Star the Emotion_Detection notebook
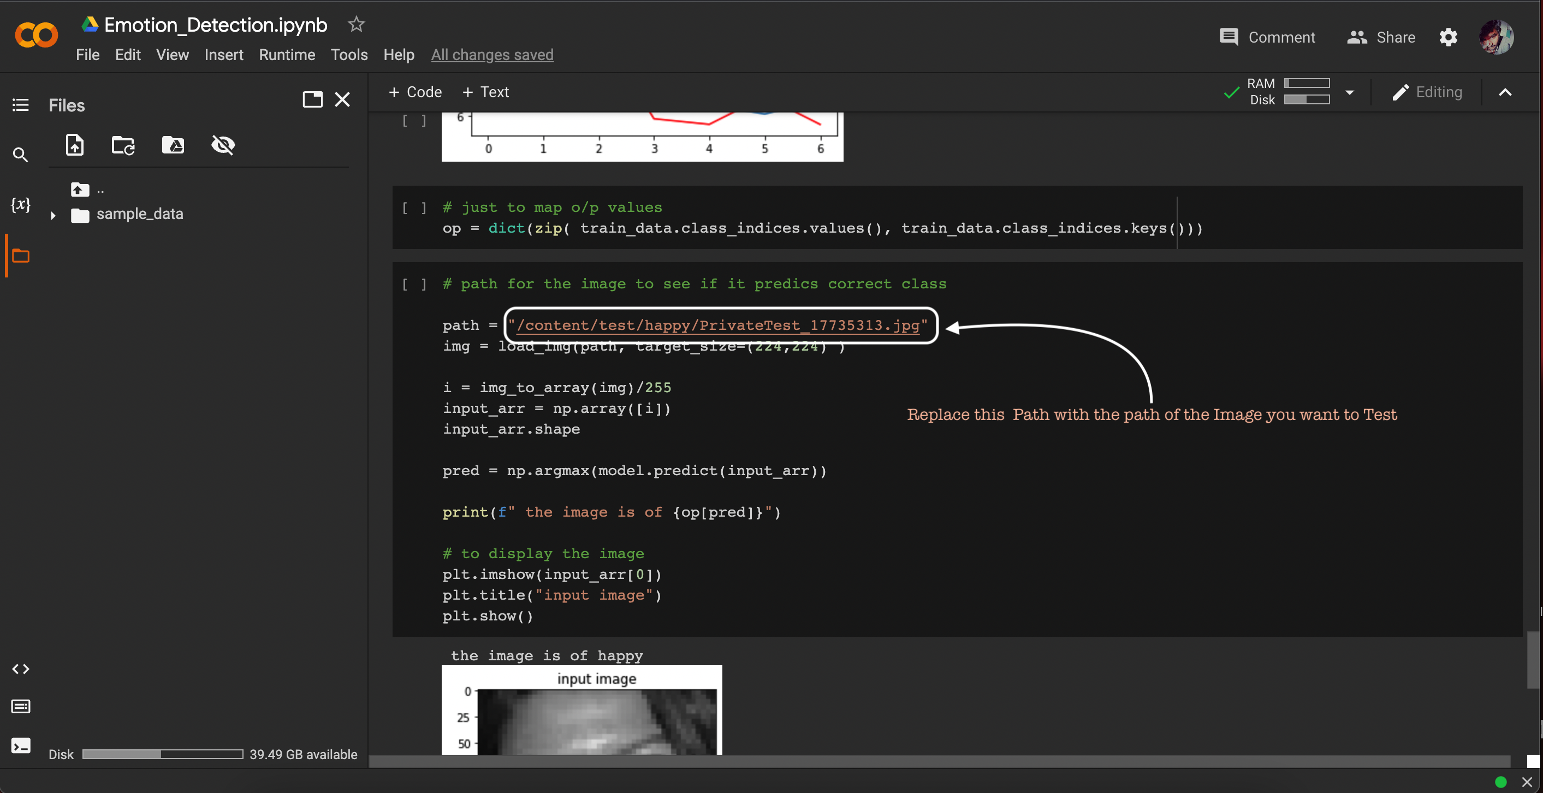The image size is (1543, 793). [355, 25]
